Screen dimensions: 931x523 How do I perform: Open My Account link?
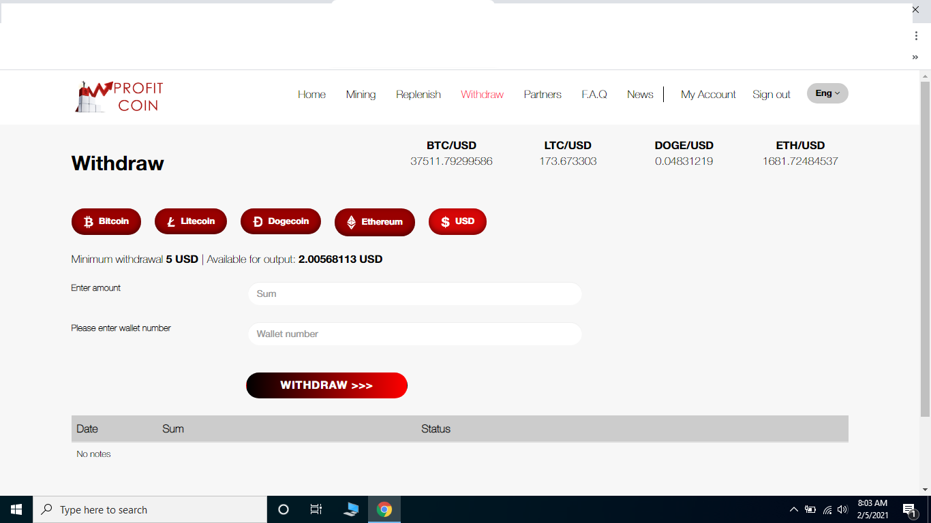[708, 95]
